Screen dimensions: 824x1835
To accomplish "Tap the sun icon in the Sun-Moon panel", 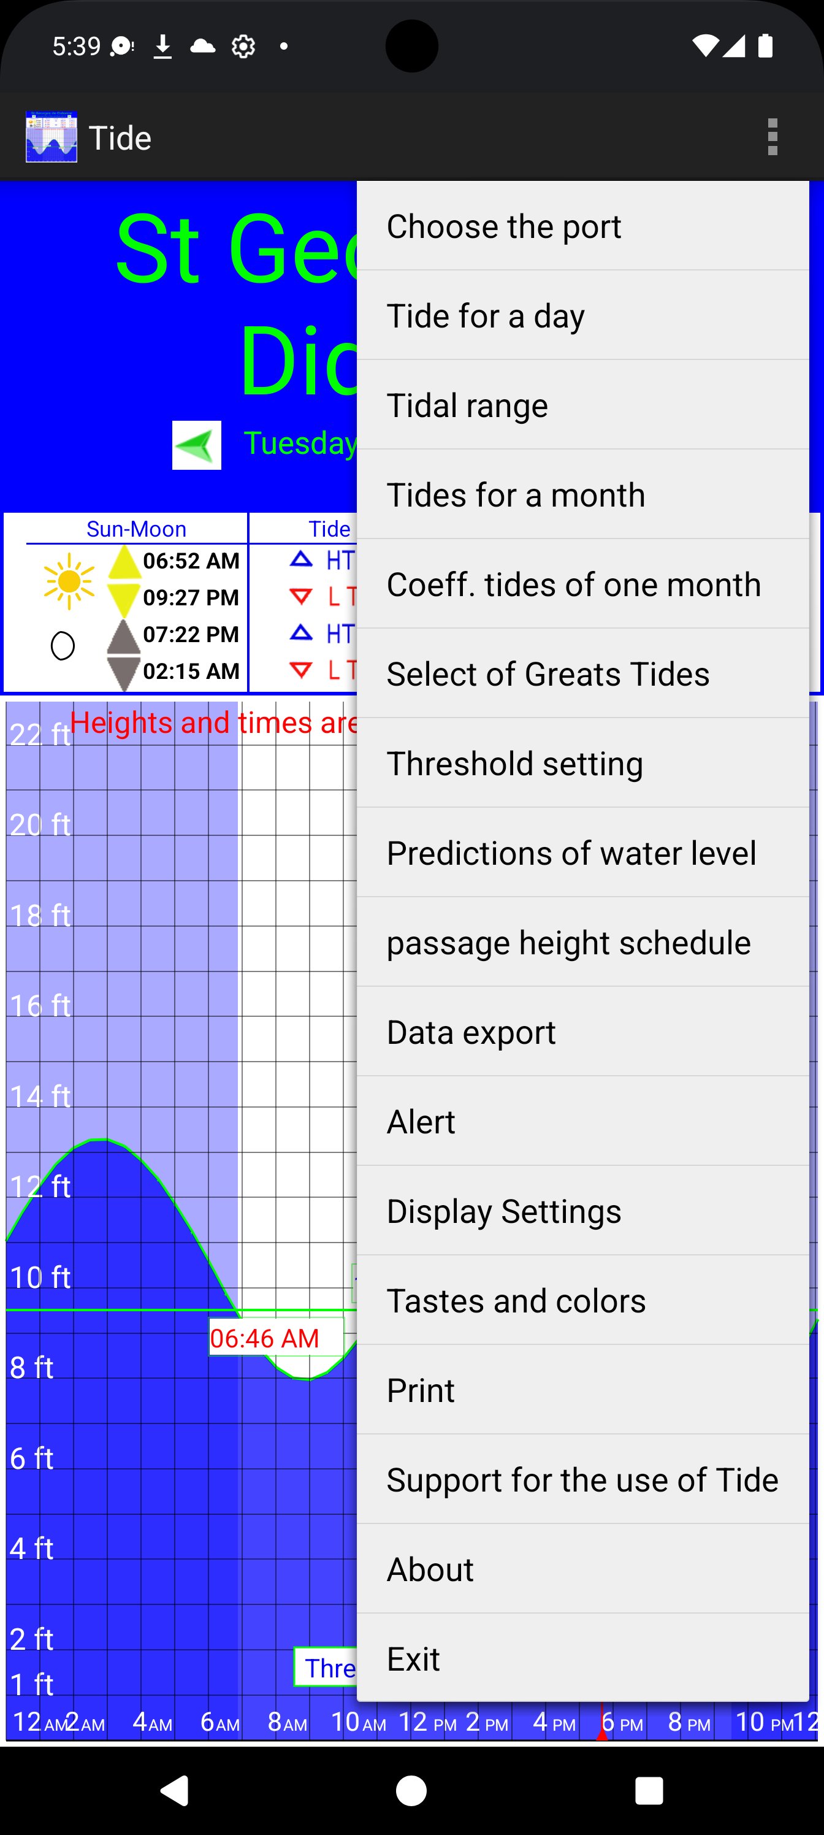I will [x=69, y=581].
